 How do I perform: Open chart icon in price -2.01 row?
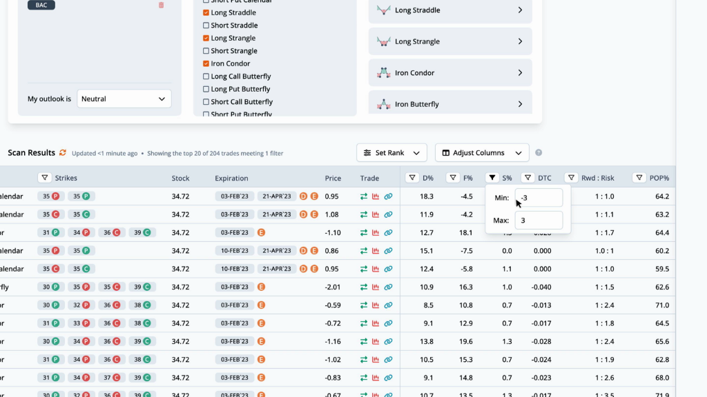pos(376,287)
